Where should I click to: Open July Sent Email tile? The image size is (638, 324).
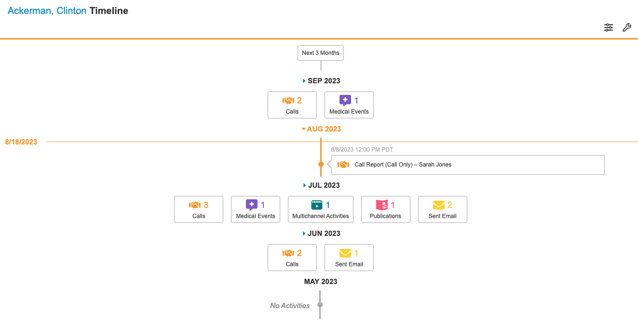click(443, 209)
